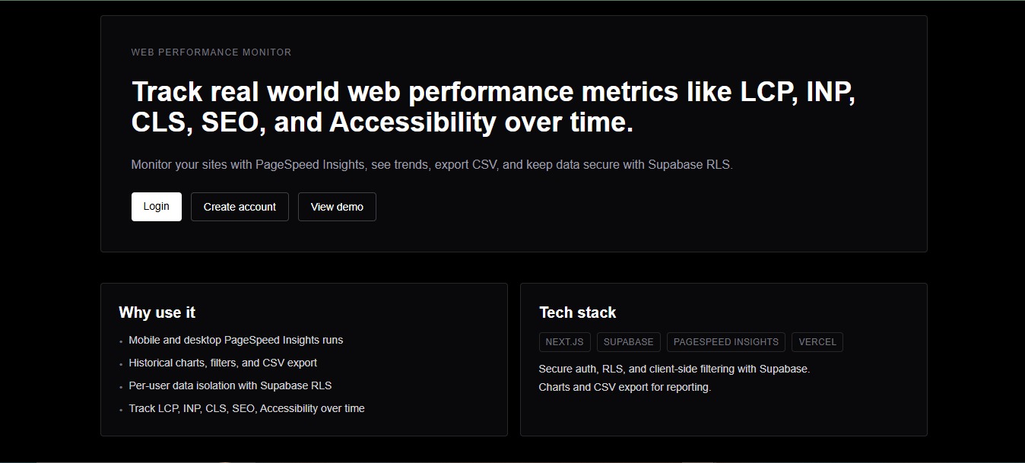
Task: Select the Mobile and desktop PageSpeed runs item
Action: click(x=236, y=340)
